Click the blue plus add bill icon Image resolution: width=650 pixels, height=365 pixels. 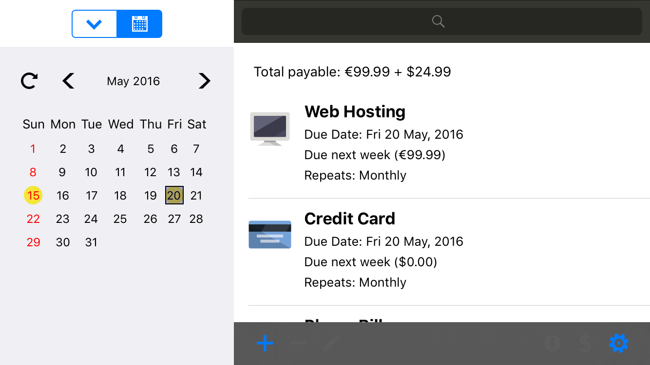(265, 344)
